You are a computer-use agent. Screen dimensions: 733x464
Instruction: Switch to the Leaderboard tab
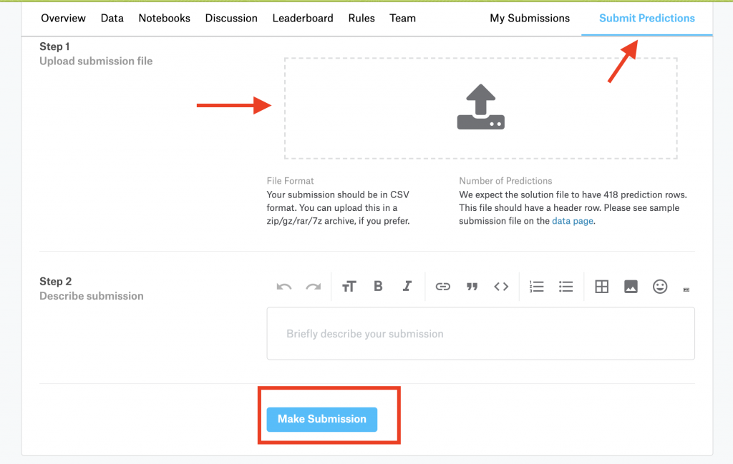pos(303,18)
